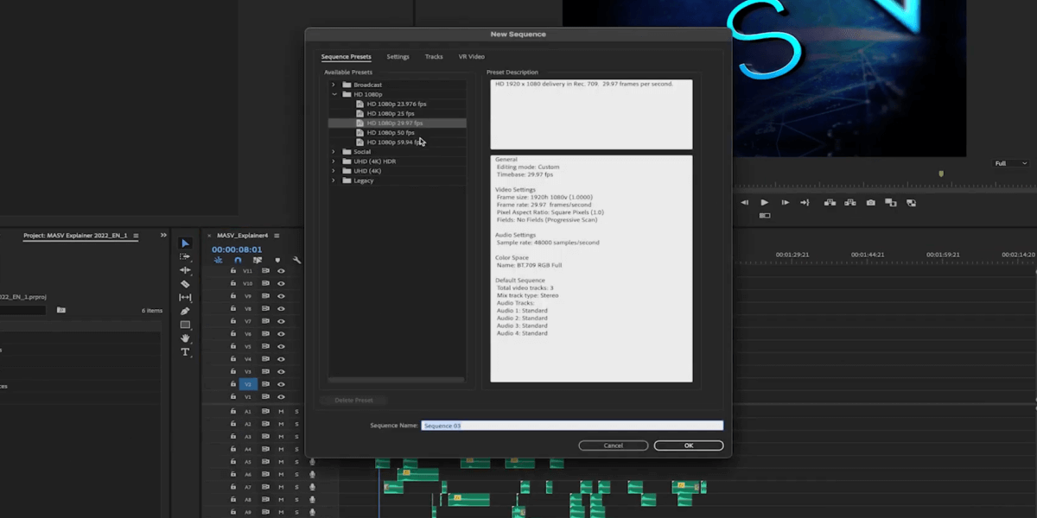Toggle eye visibility for track V1

pyautogui.click(x=281, y=396)
